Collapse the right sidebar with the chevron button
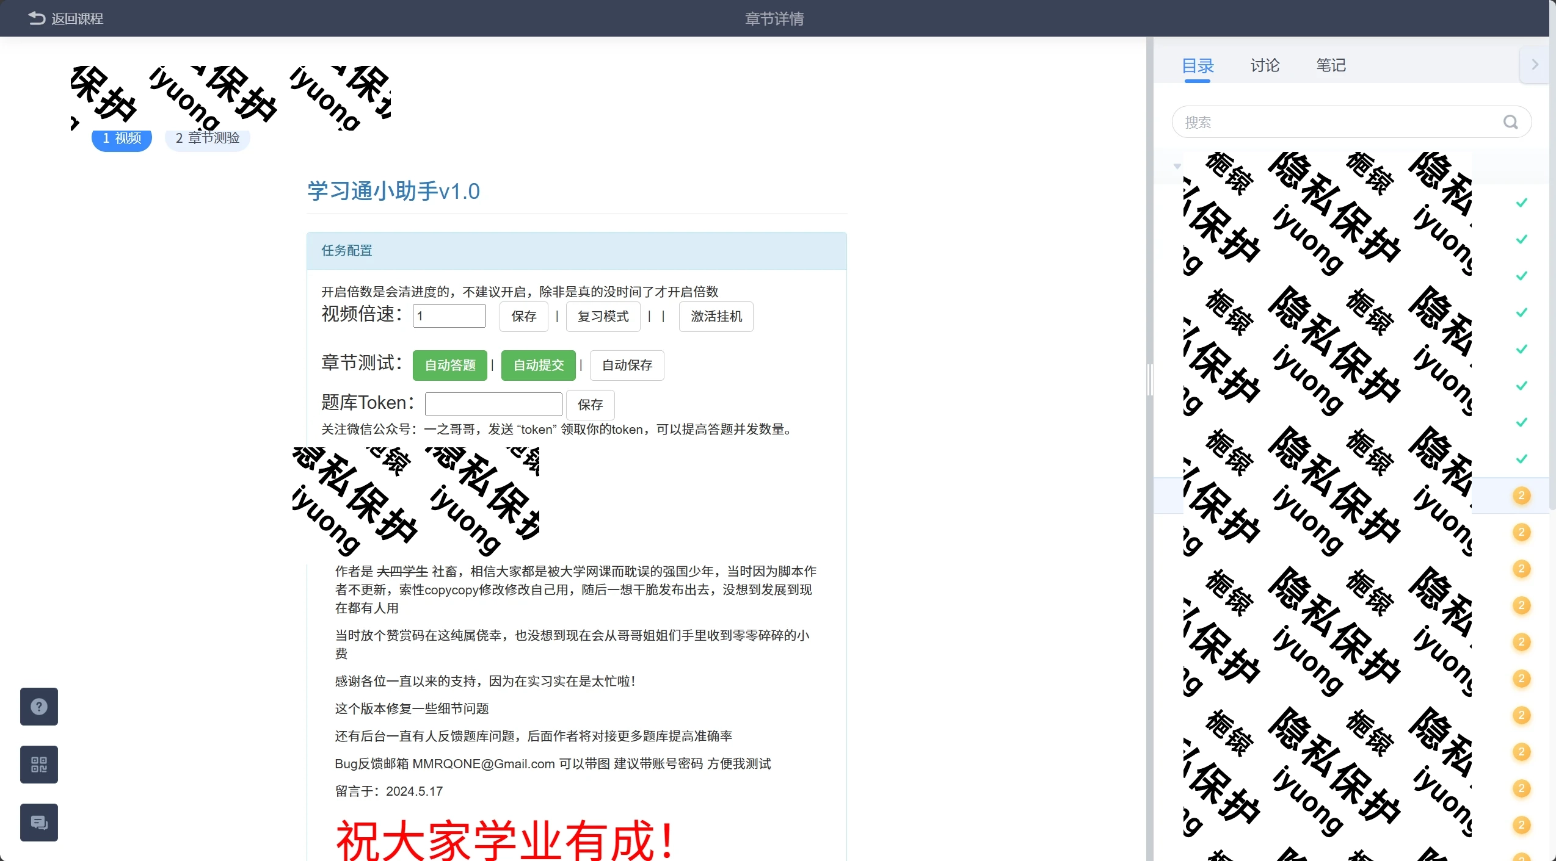 click(x=1535, y=64)
